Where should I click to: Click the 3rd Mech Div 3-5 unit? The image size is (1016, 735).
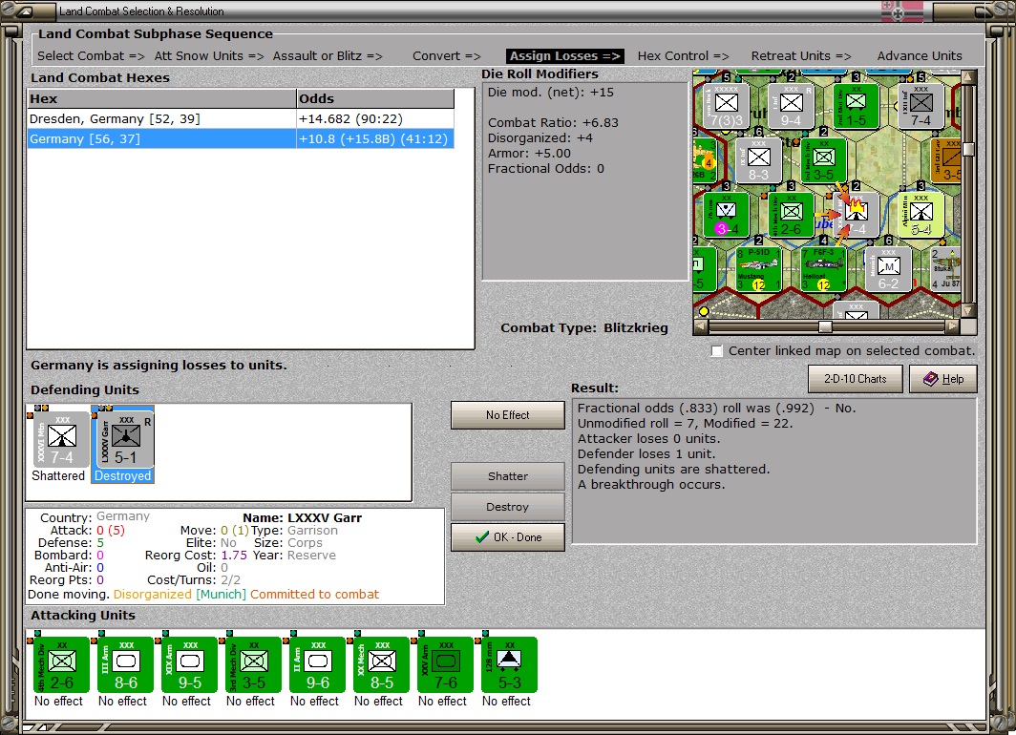coord(254,665)
